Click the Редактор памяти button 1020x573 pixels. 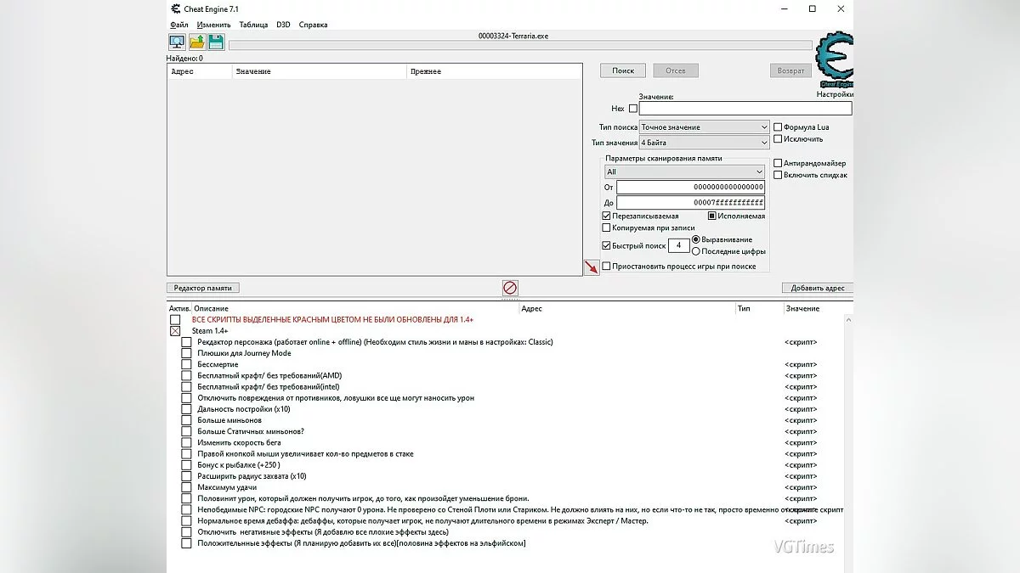[x=202, y=288]
